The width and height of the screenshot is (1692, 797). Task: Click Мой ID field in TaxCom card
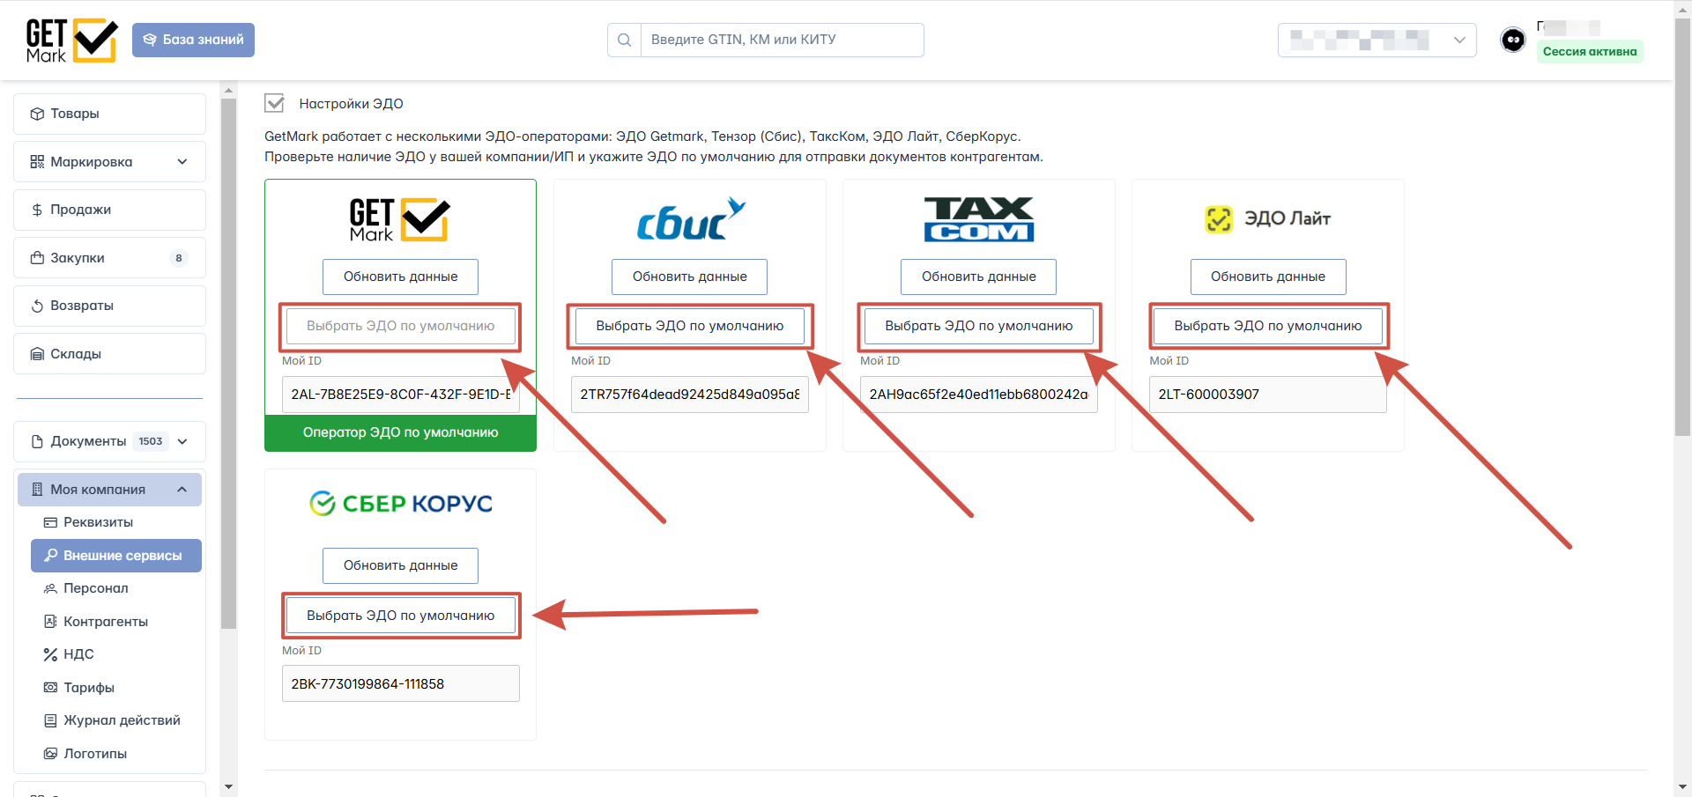(x=979, y=395)
